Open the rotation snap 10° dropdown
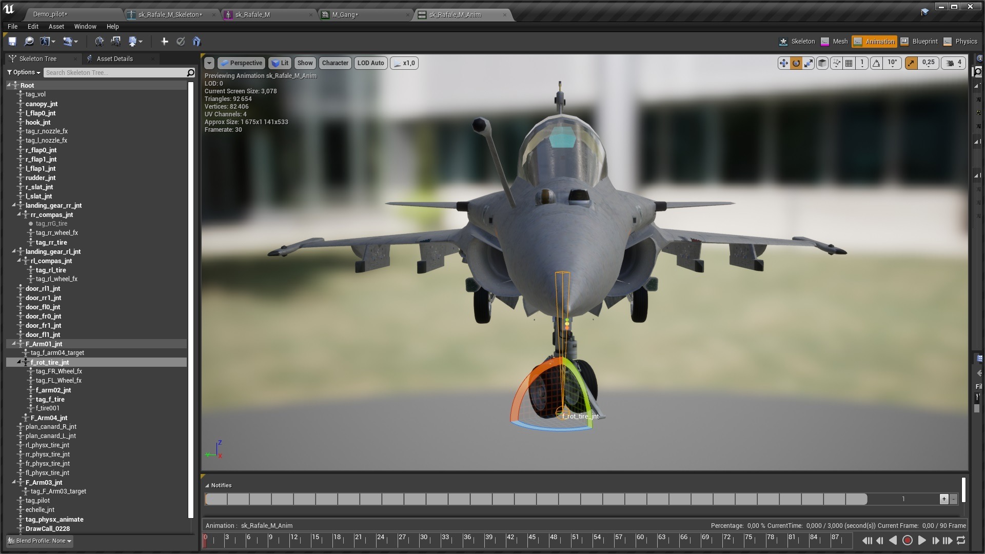 point(893,63)
